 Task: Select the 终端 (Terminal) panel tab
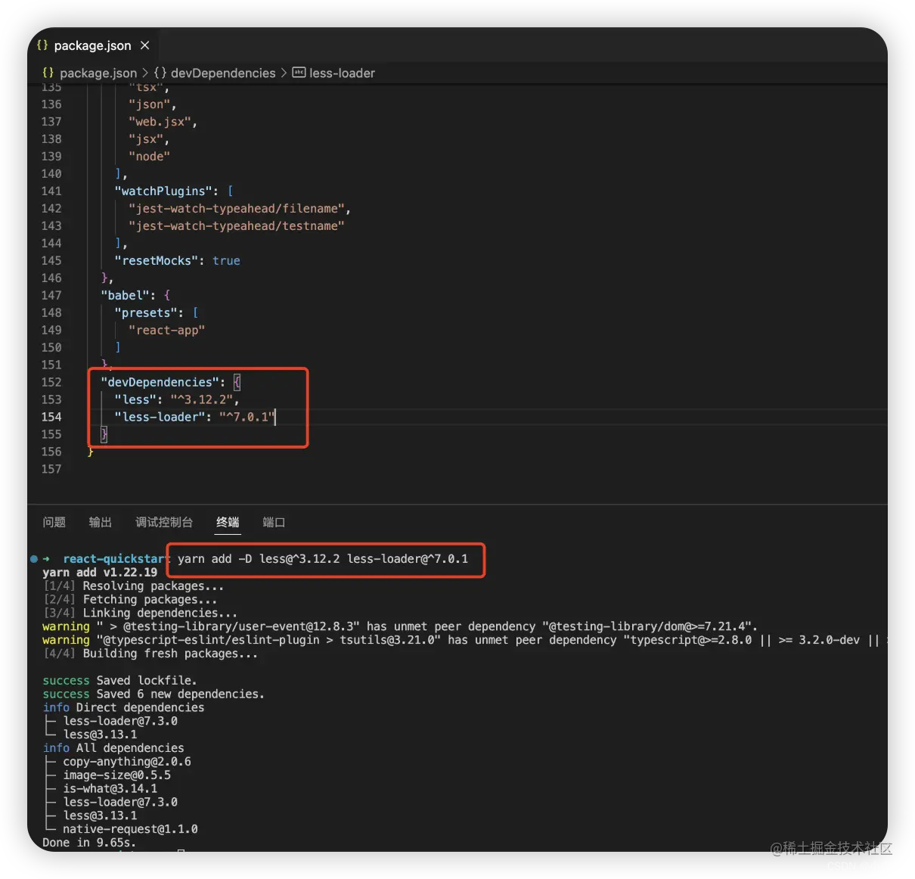point(228,522)
